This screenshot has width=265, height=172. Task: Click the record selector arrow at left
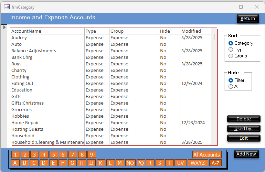tap(4, 27)
